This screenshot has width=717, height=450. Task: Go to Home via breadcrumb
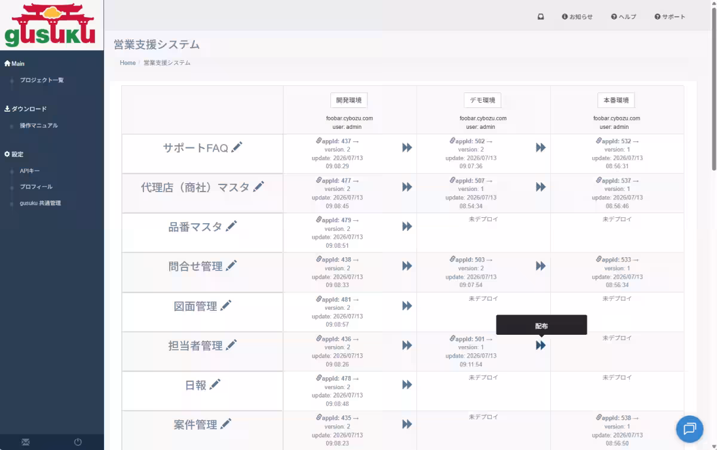128,63
